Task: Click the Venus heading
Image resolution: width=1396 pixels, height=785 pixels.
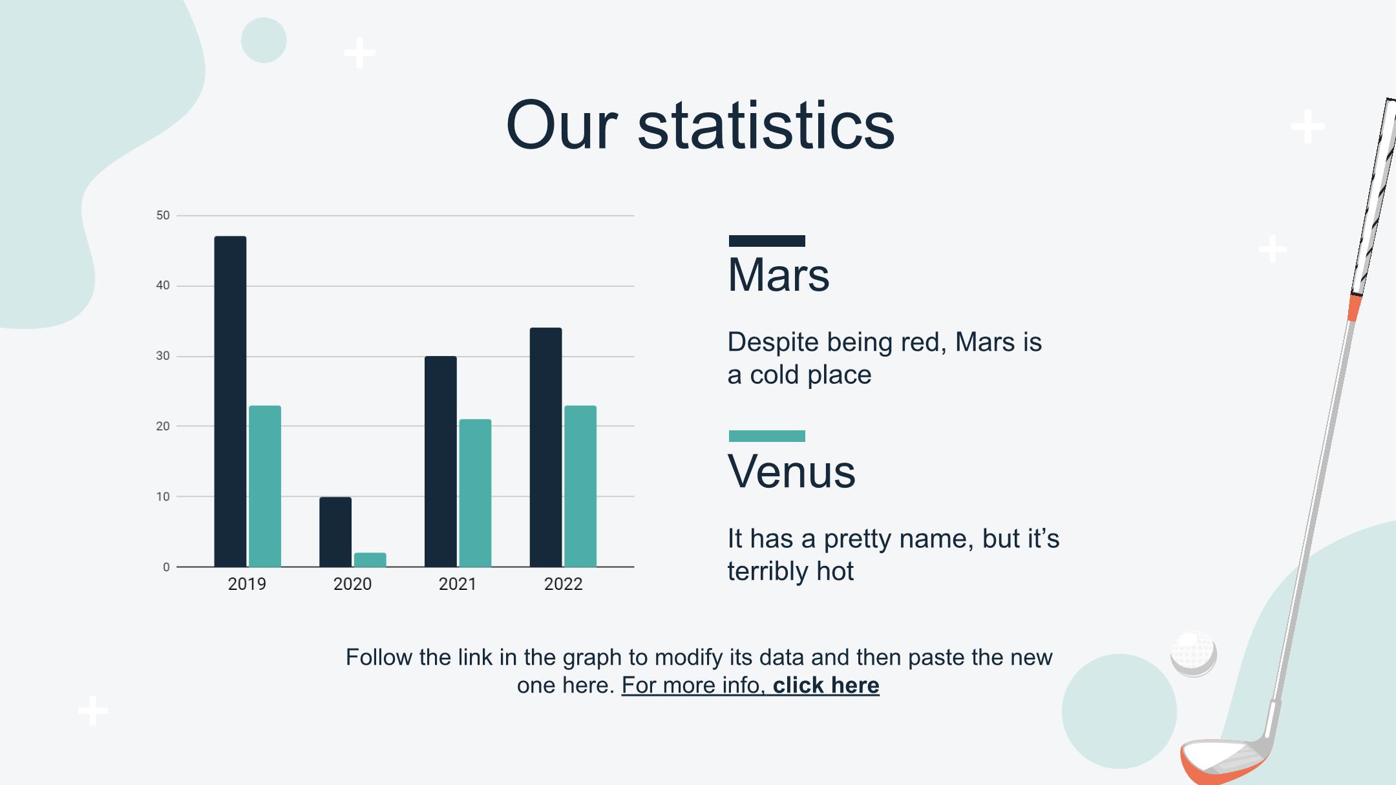Action: 792,471
